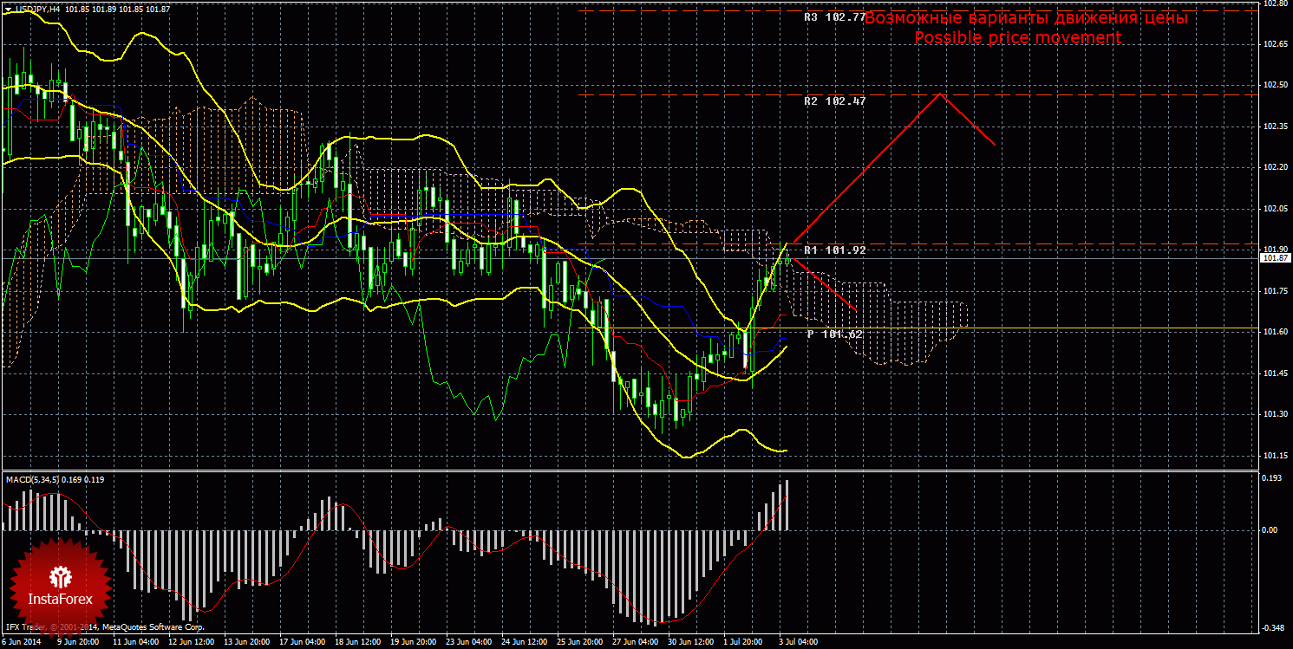Viewport: 1293px width, 649px height.
Task: Click the MACD scale value 0.193
Action: point(1271,478)
